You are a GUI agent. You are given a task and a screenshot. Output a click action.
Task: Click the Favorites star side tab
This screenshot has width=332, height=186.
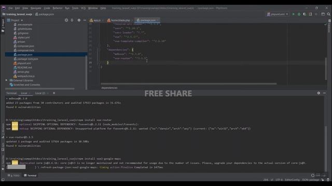3,163
